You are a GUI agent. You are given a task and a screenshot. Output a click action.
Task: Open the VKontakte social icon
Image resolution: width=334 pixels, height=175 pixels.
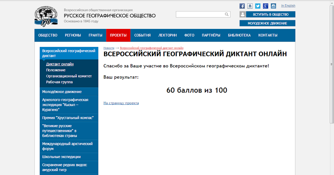[x=250, y=6]
